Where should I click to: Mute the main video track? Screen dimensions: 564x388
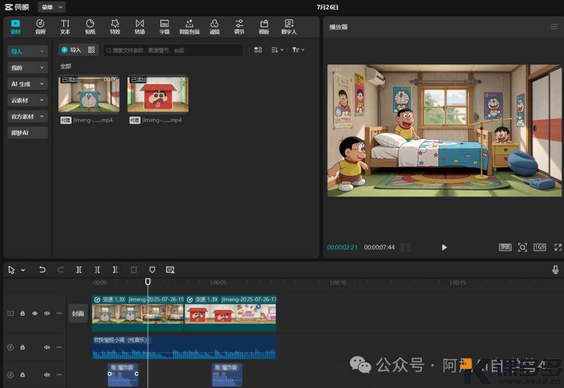click(x=47, y=313)
